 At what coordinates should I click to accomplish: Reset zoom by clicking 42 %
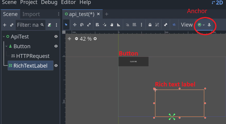point(85,39)
